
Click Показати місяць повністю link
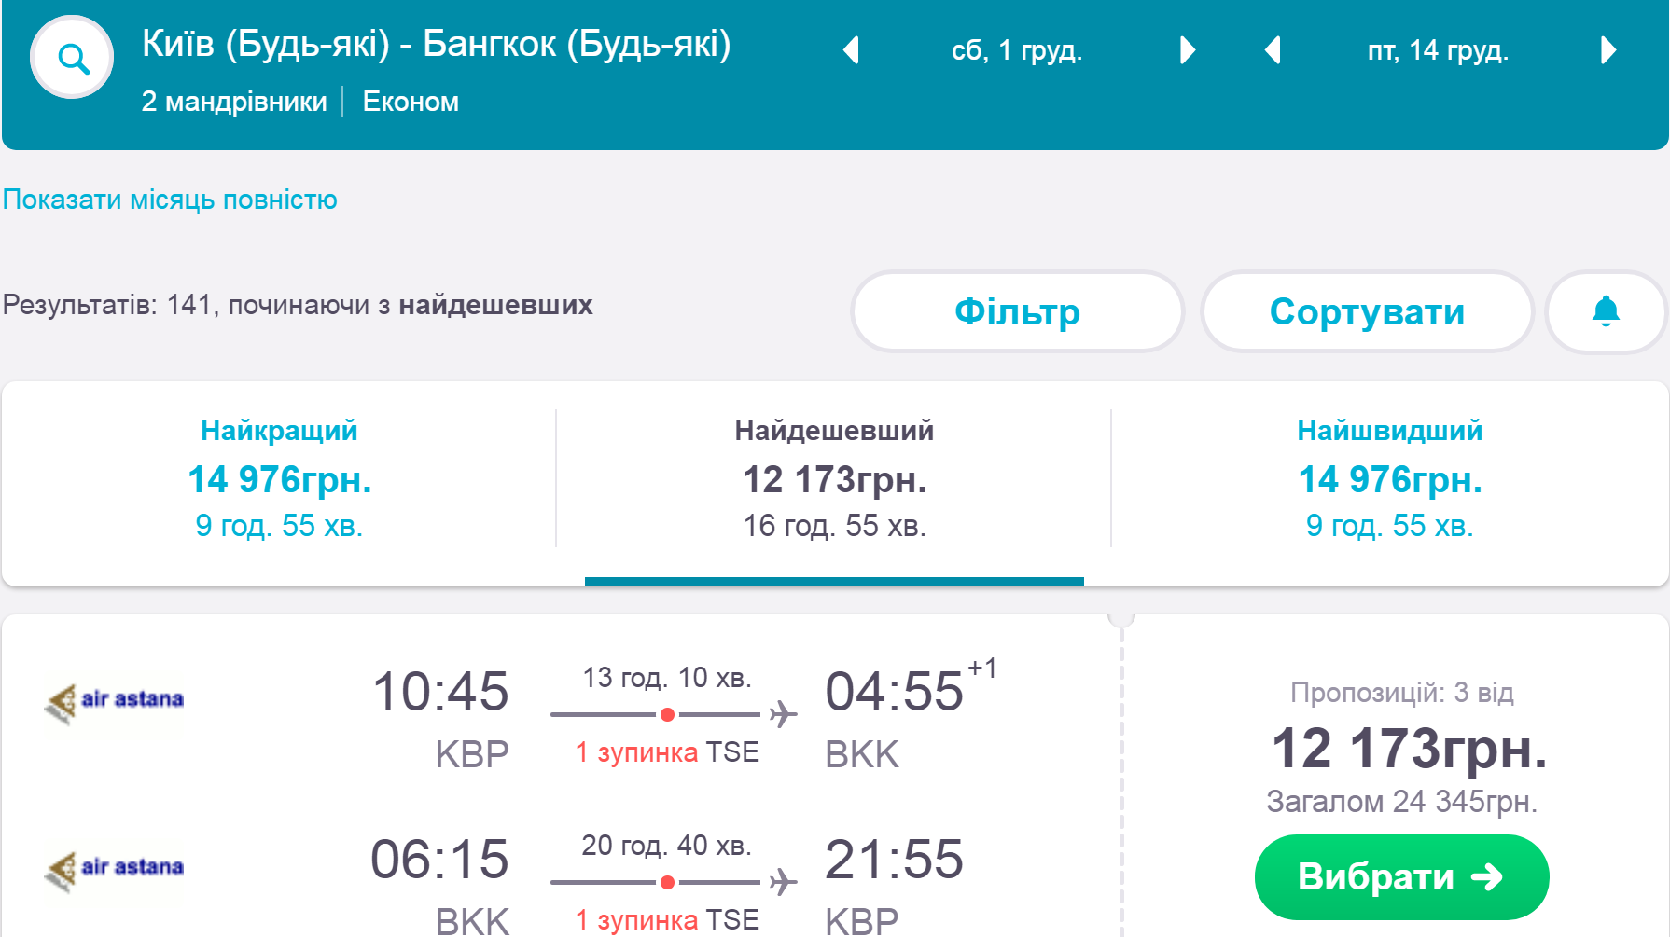click(170, 200)
